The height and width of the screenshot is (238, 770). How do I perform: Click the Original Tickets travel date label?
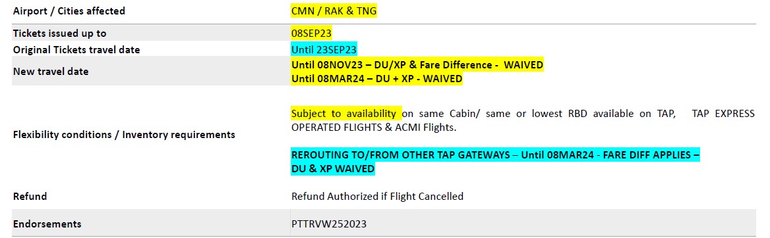tap(76, 49)
